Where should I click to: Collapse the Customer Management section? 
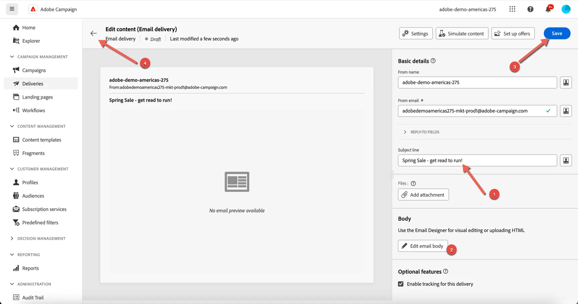[x=12, y=169]
